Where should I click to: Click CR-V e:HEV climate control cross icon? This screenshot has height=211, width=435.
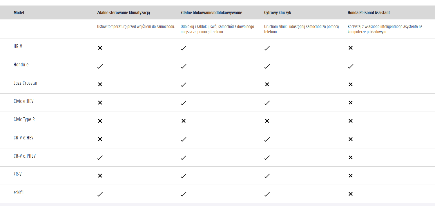[100, 139]
